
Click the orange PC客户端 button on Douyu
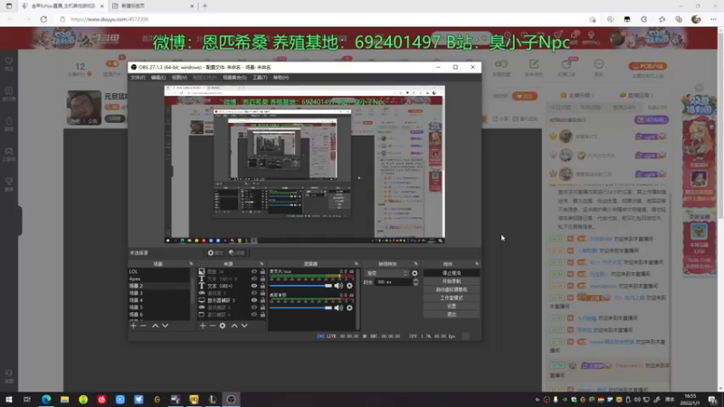tap(647, 66)
